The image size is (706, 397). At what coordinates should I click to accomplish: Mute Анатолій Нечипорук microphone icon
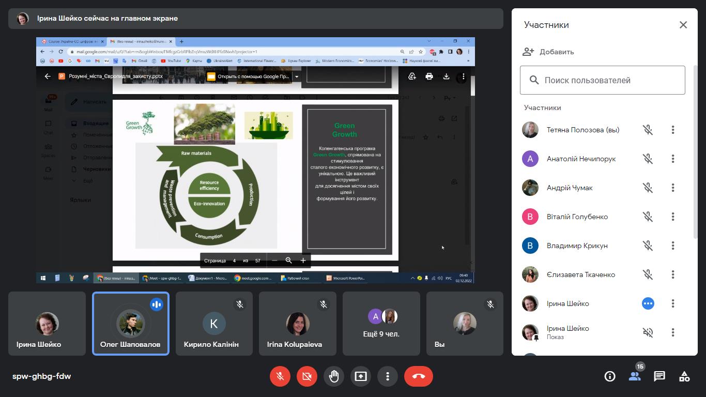click(x=648, y=159)
